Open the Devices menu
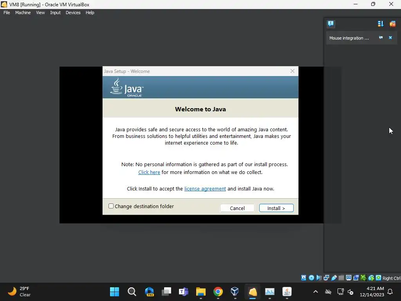The image size is (401, 301). (x=73, y=13)
